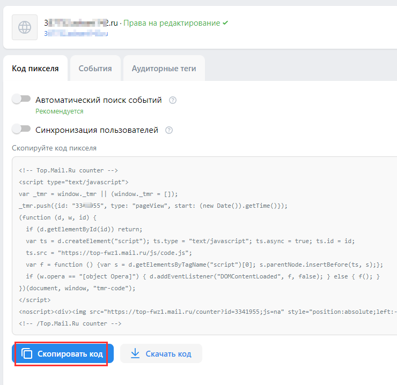Screen dimensions: 397x385
Task: Select the Код пикселя tab
Action: [35, 69]
